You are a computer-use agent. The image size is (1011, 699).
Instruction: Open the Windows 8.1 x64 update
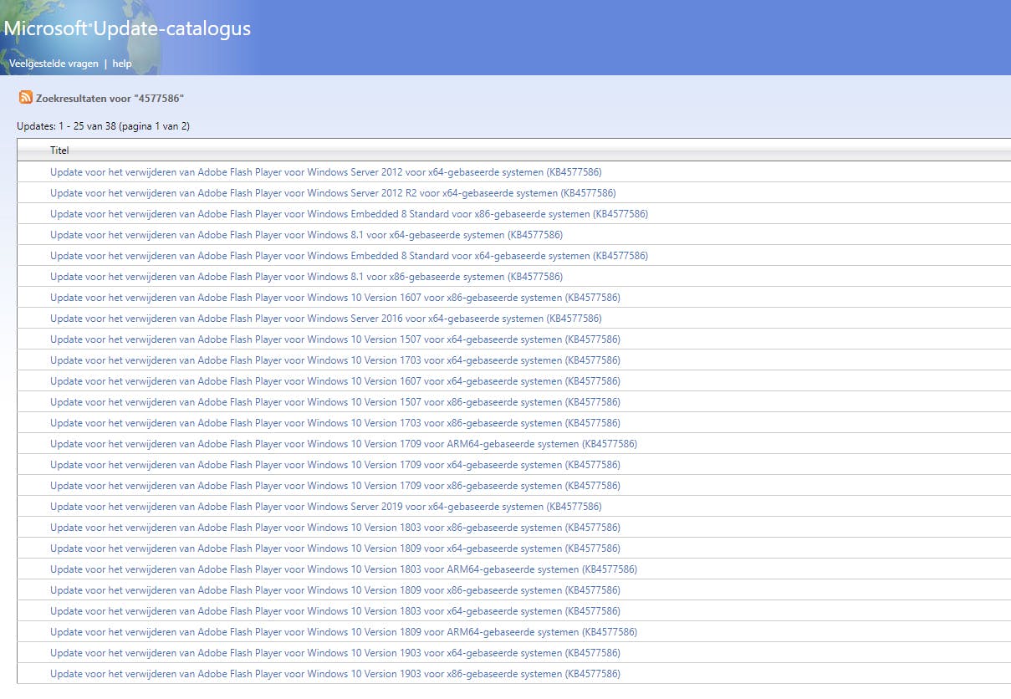tap(306, 235)
